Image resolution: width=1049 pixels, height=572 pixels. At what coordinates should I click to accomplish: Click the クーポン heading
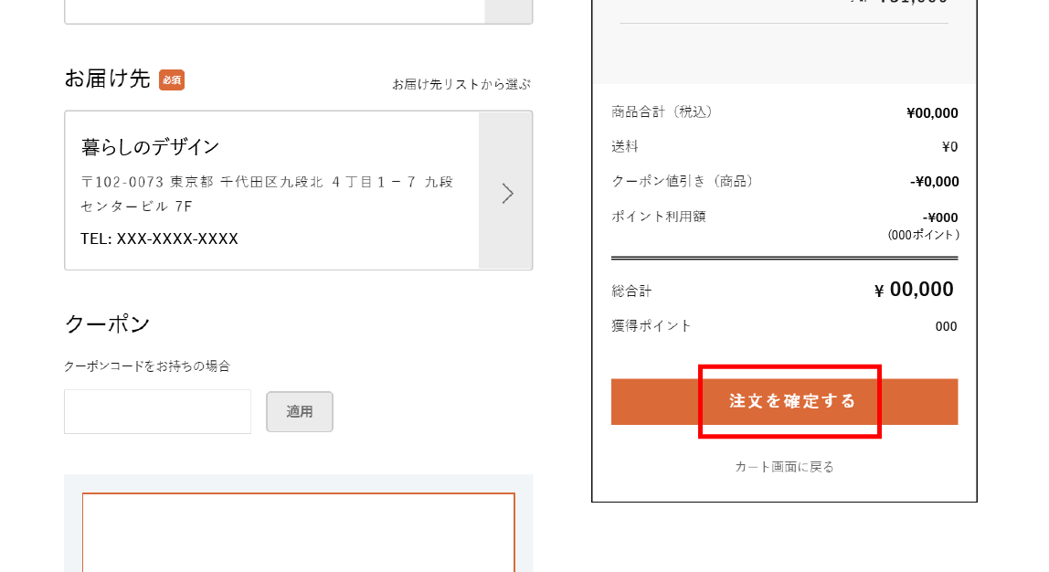(x=107, y=324)
